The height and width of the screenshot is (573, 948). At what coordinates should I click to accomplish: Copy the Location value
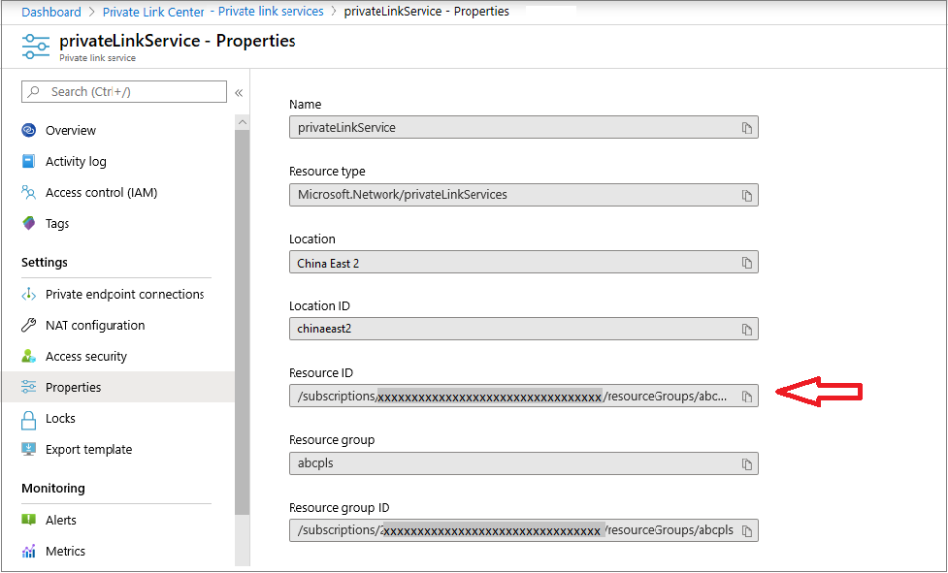747,263
